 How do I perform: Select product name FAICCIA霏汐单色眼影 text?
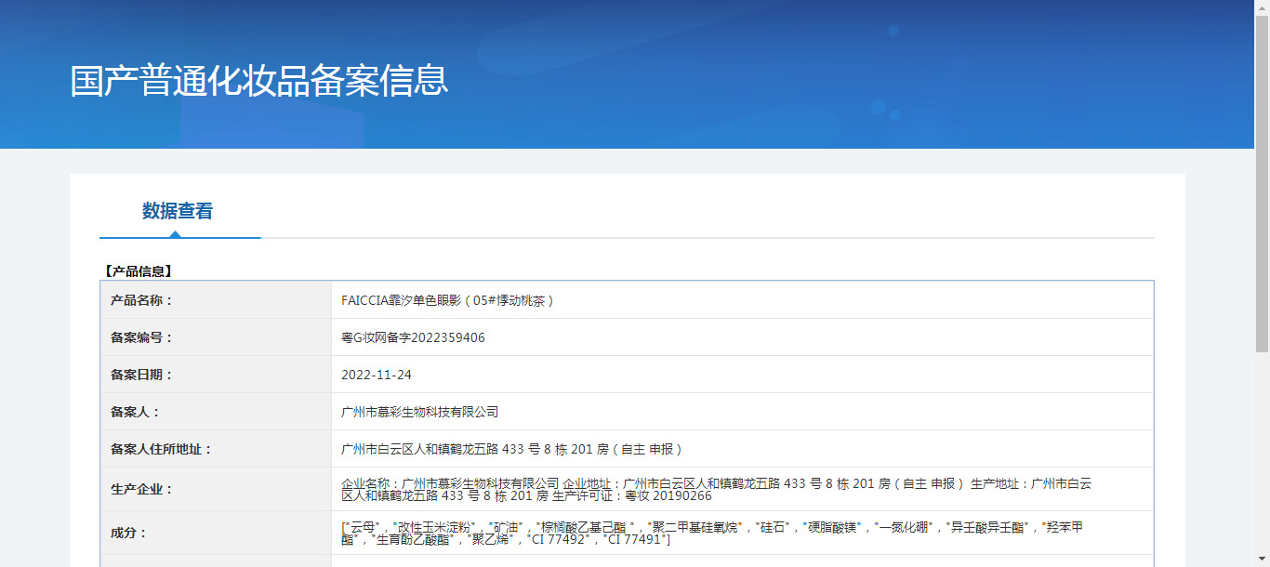[448, 300]
